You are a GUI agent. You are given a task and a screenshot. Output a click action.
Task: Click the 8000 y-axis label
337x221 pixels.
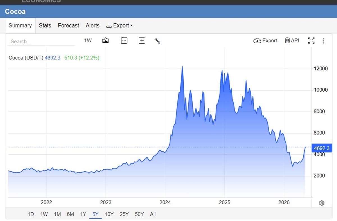pyautogui.click(x=319, y=111)
